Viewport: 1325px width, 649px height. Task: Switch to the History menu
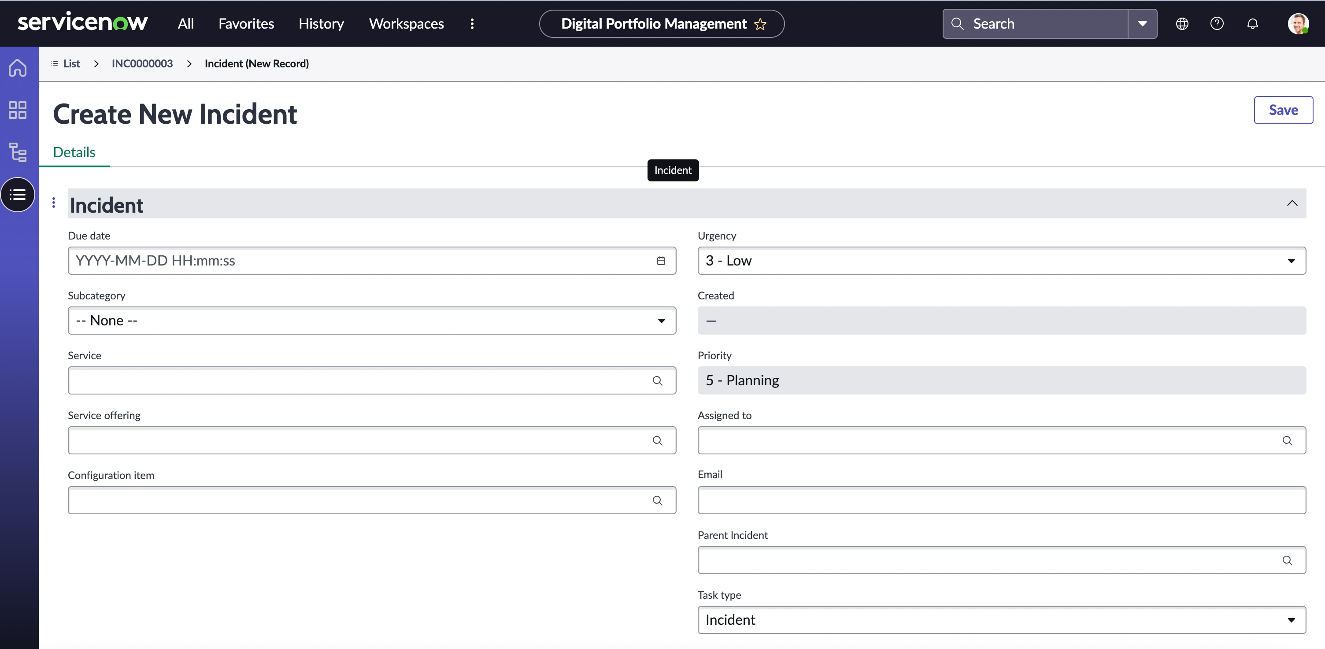[x=321, y=23]
